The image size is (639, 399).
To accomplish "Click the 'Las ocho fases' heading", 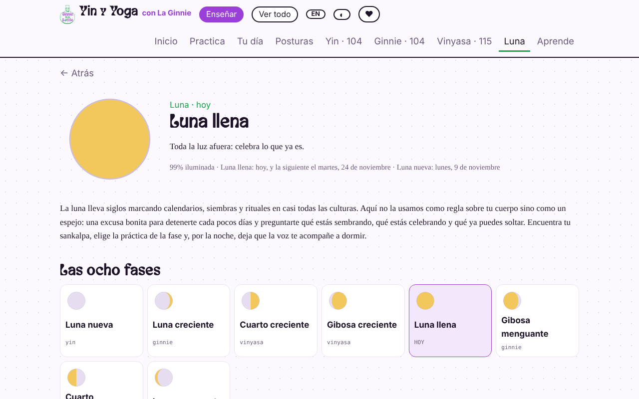I will 110,270.
